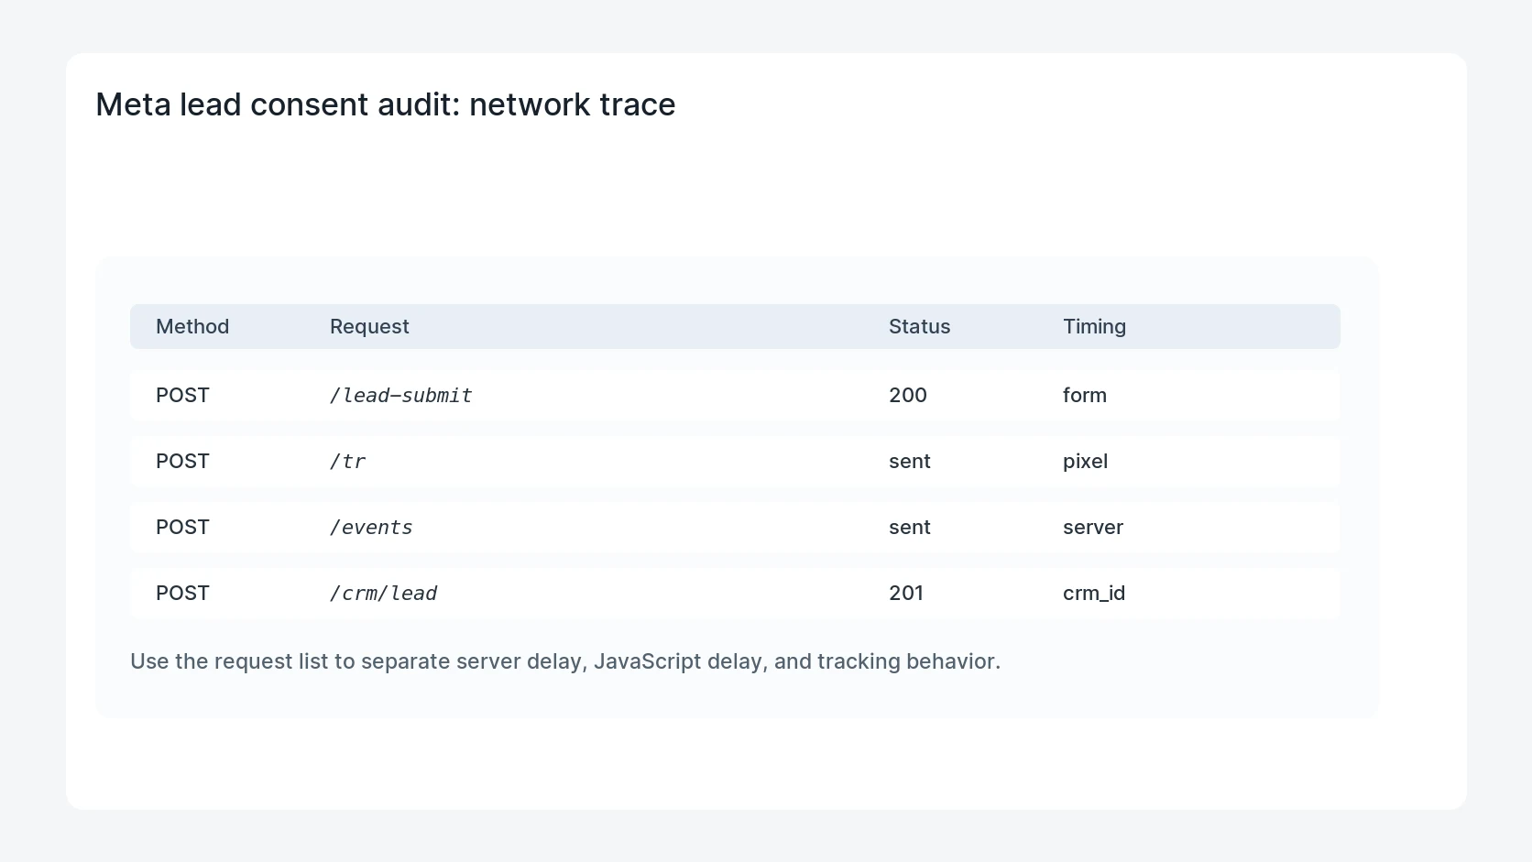1532x862 pixels.
Task: Click the sent status in the /events row
Action: (910, 527)
